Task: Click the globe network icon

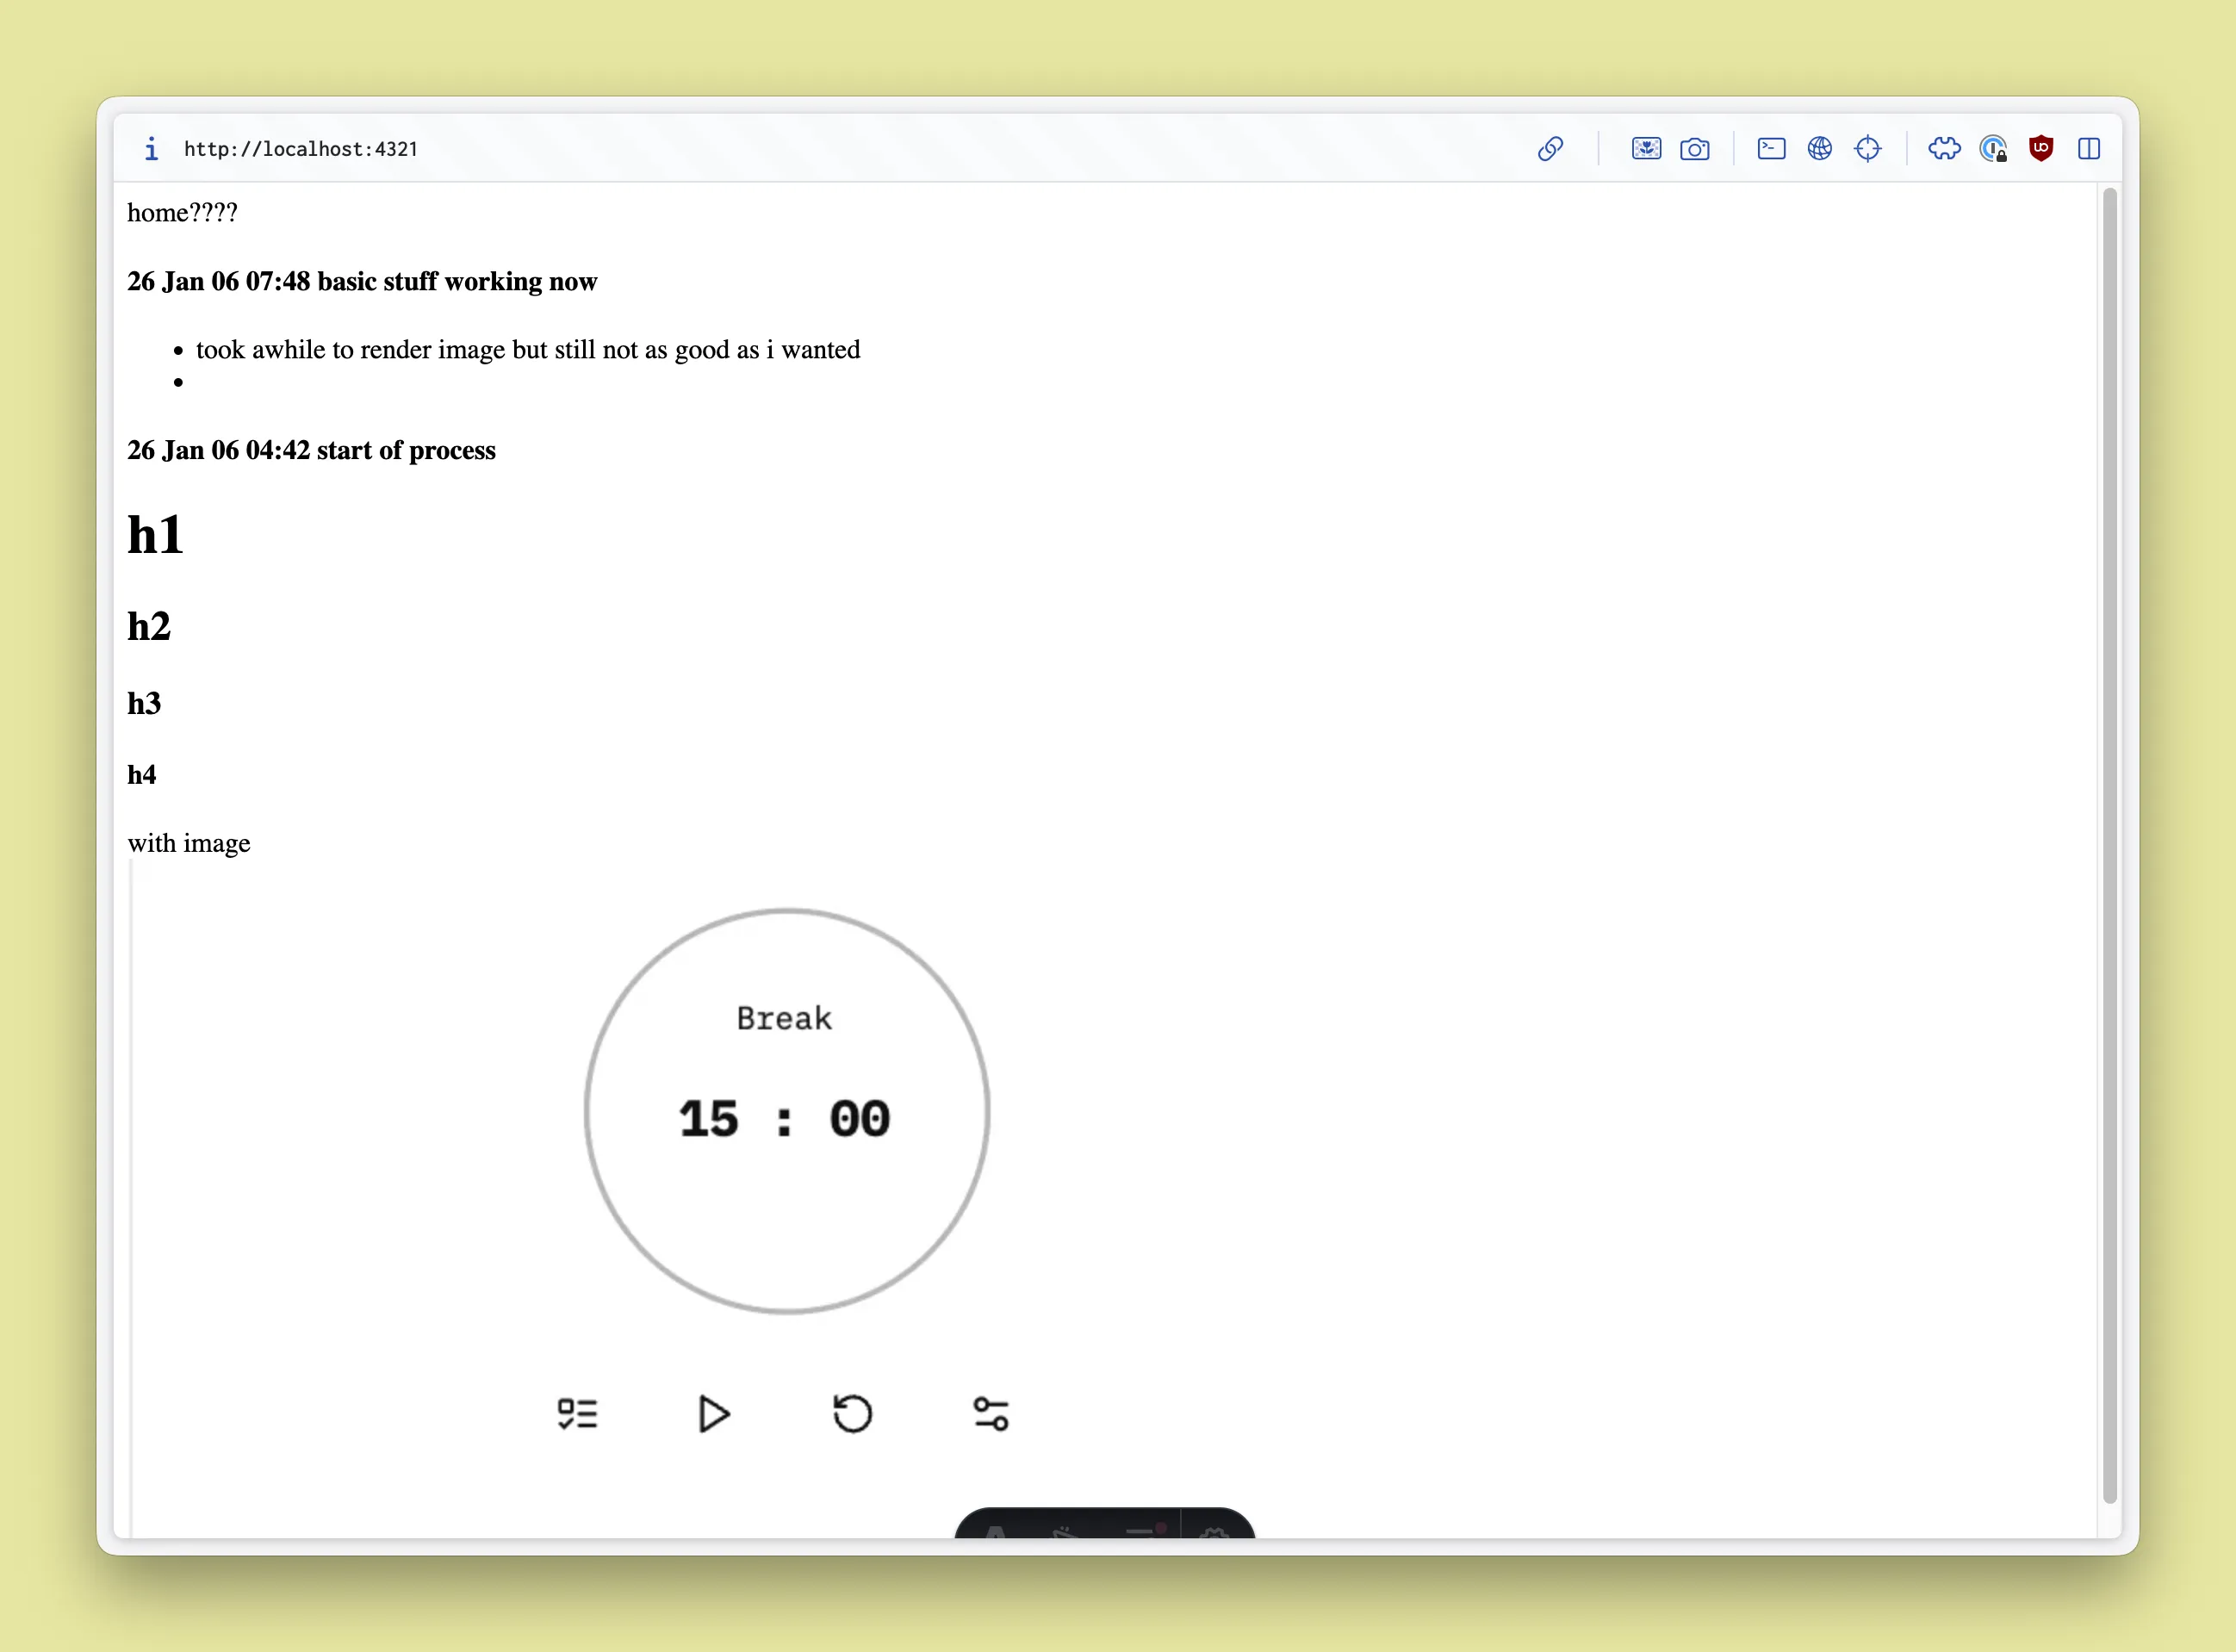Action: click(x=1819, y=149)
